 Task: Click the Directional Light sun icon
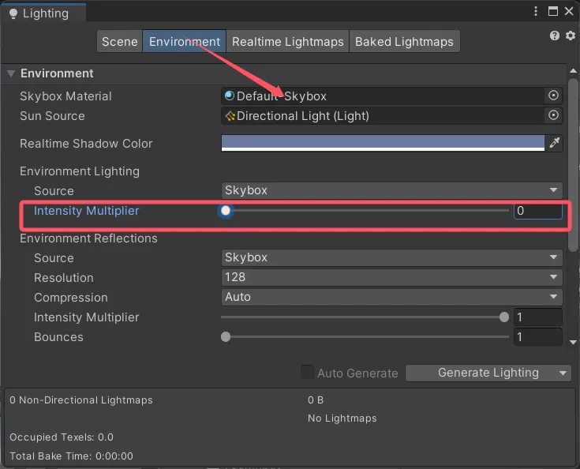coord(230,116)
